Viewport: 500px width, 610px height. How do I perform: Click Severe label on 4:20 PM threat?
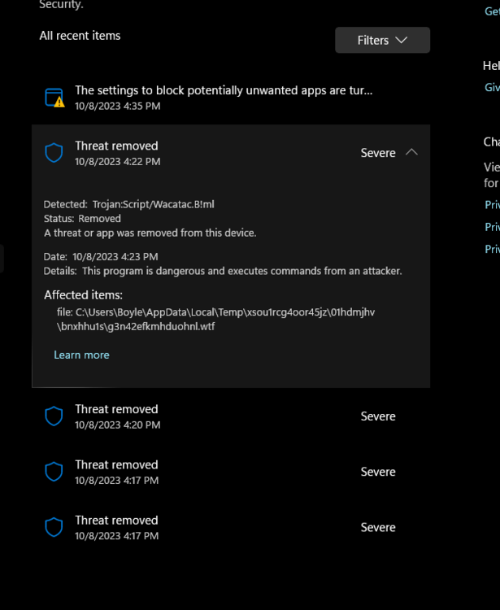[x=378, y=416]
